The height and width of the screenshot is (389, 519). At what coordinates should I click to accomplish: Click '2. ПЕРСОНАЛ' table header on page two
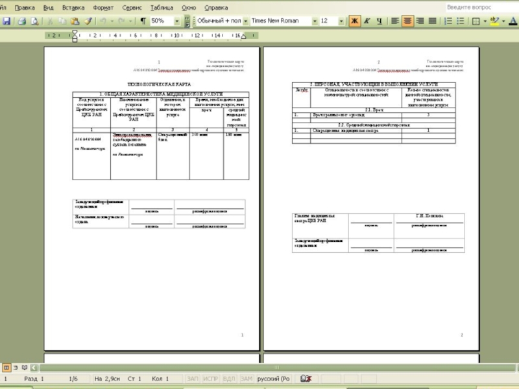[374, 84]
